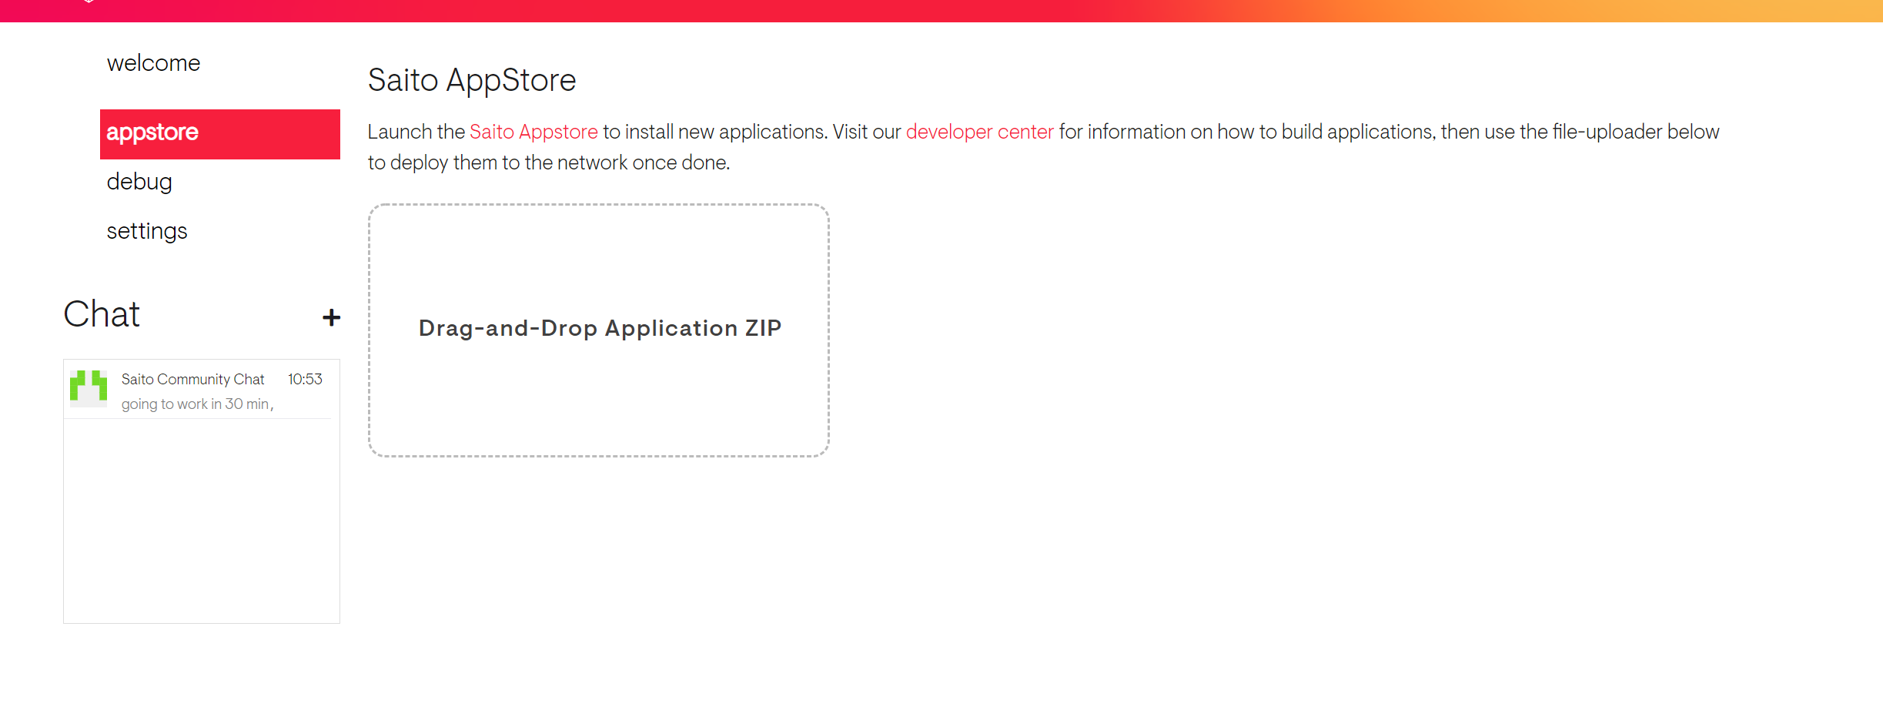Start a new chat with plus icon
Viewport: 1883px width, 707px height.
[331, 317]
